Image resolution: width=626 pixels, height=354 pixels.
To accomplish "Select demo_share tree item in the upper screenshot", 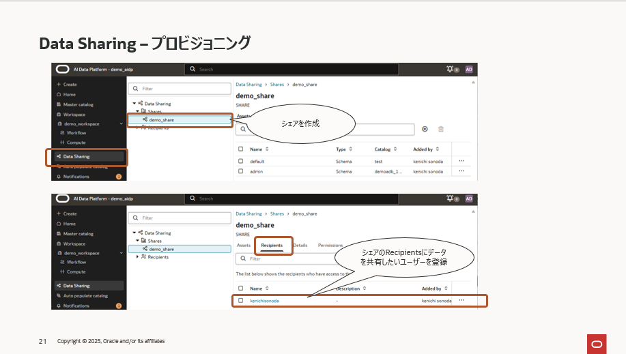I will (x=180, y=120).
